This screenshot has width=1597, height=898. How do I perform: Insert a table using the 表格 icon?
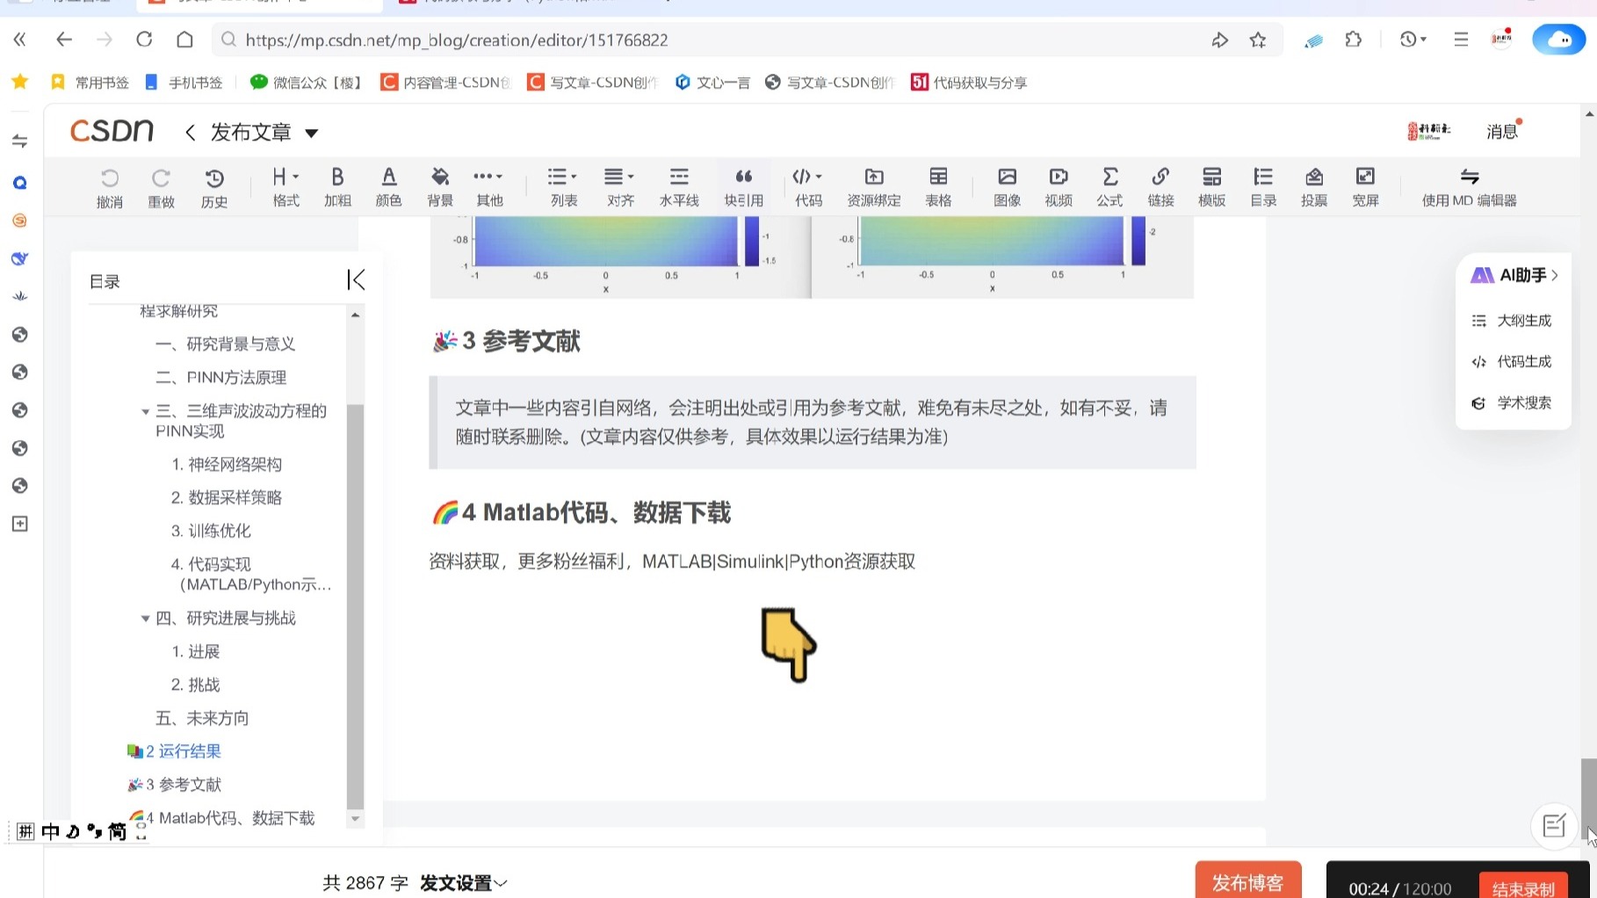point(937,185)
